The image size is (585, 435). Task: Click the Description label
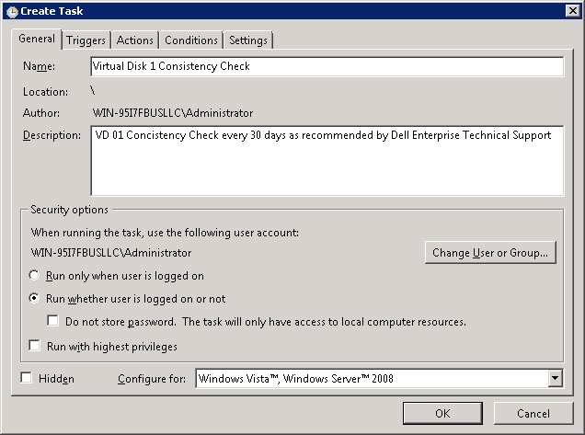pos(52,135)
